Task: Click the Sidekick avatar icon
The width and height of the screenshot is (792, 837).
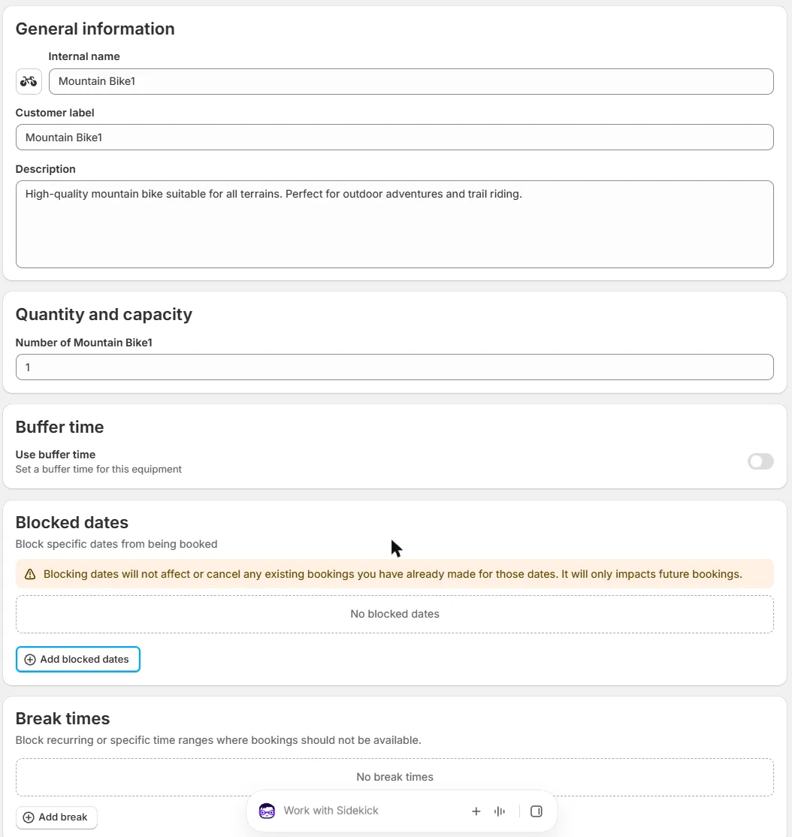Action: (267, 811)
